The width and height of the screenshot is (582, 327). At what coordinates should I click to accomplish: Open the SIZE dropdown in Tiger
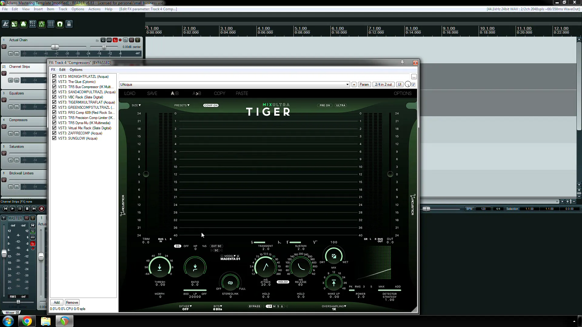[x=136, y=105]
